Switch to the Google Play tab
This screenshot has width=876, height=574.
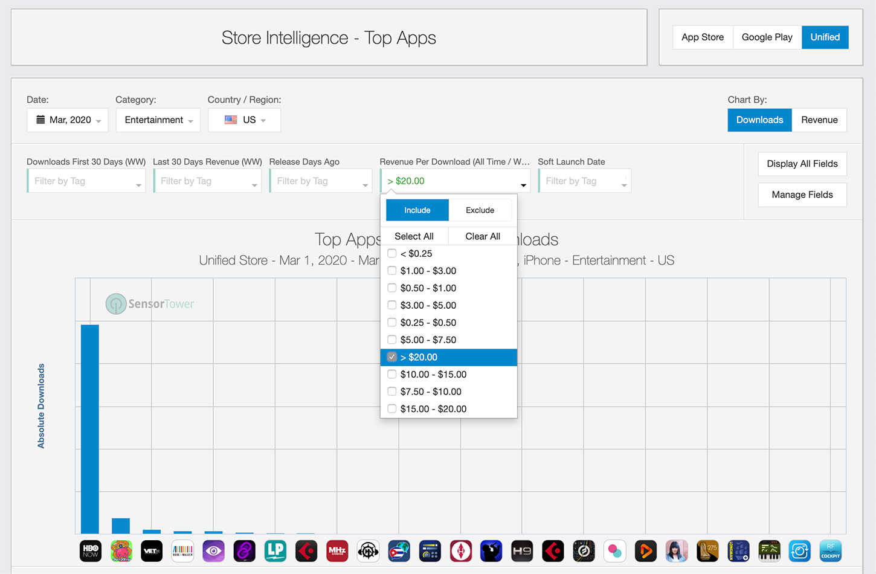click(767, 37)
